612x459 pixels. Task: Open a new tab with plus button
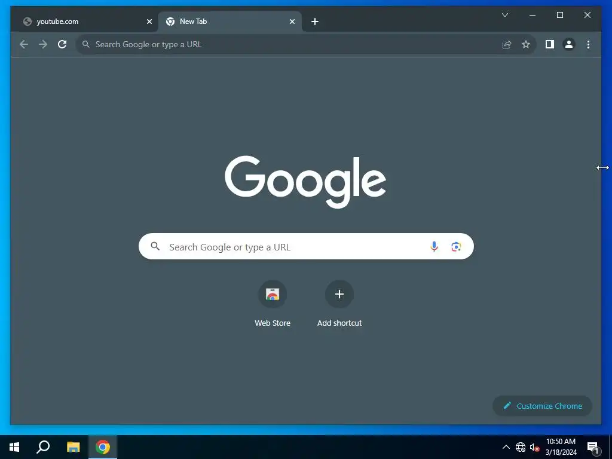tap(315, 22)
